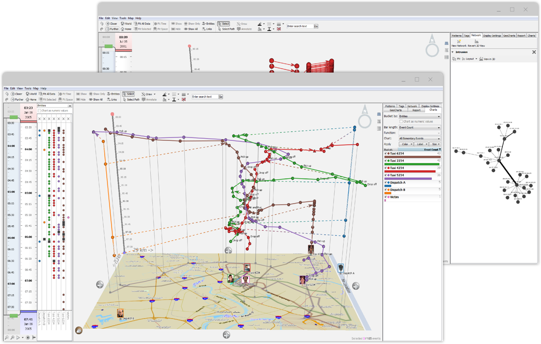Expand the Layout dropdown in Intrusion panel
Image resolution: width=541 pixels, height=344 pixels.
pyautogui.click(x=476, y=59)
